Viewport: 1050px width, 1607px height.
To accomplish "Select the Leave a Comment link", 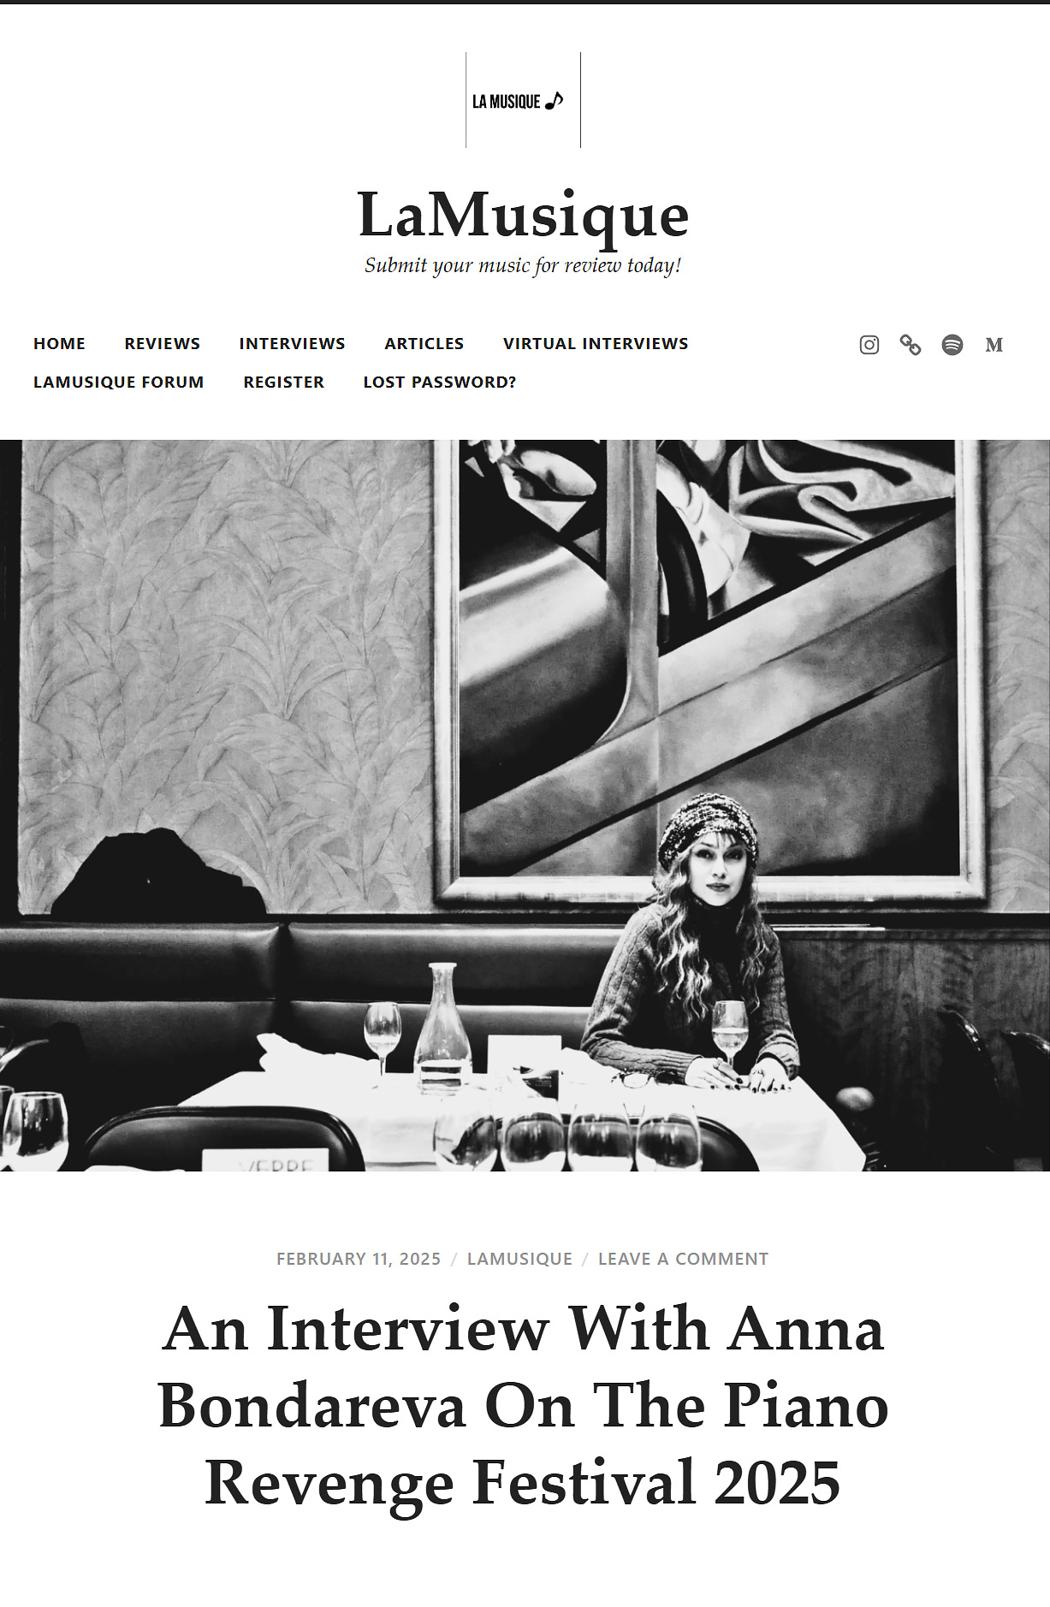I will (x=683, y=1259).
